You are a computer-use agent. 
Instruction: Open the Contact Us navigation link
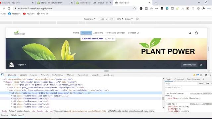point(133,33)
